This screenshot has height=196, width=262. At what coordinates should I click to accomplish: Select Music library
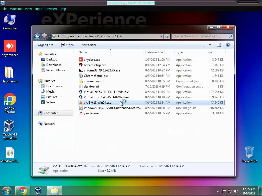50,92
